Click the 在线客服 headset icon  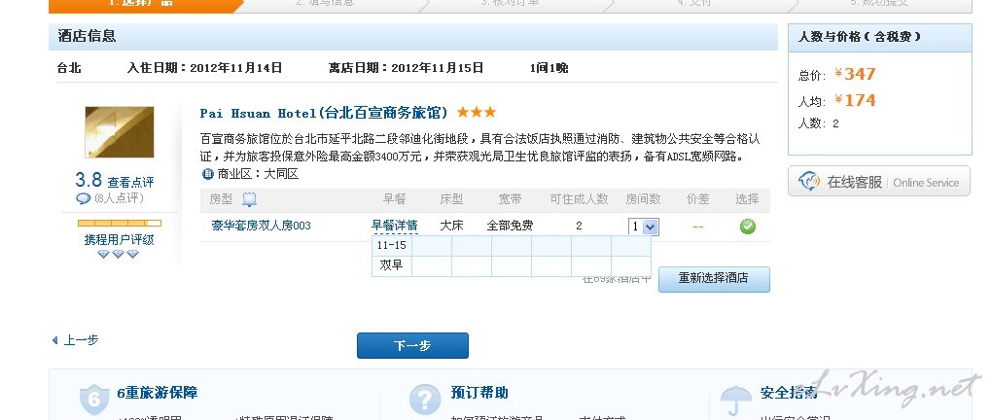tap(809, 182)
